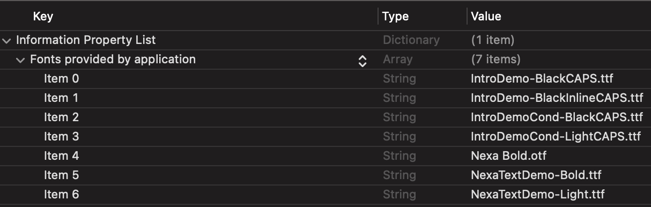Edit the Nexa Bold.otf value

point(508,156)
